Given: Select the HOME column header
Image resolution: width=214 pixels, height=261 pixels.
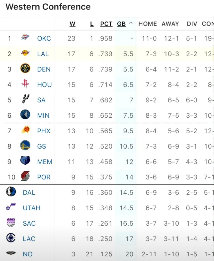Looking at the screenshot, I should tap(148, 24).
